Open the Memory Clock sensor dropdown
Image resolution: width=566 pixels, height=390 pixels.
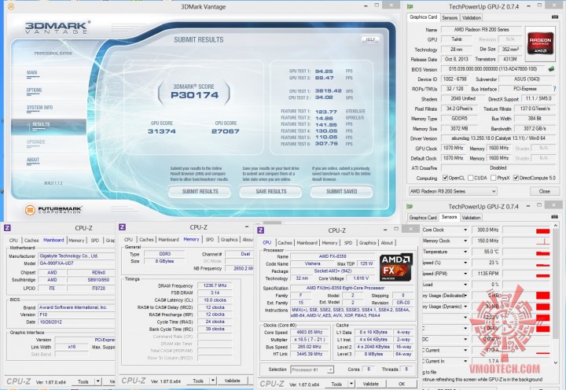(465, 241)
